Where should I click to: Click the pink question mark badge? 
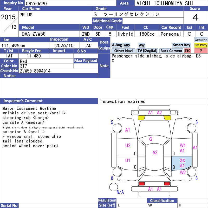point(201,51)
